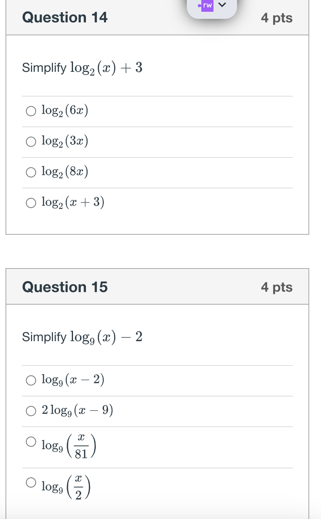Expand the chevron next to the rw icon
The height and width of the screenshot is (519, 321).
tap(221, 5)
